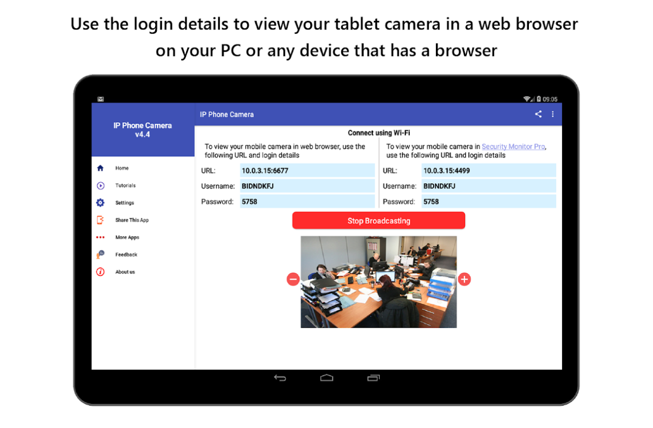Click the Share This App phone icon

point(100,220)
